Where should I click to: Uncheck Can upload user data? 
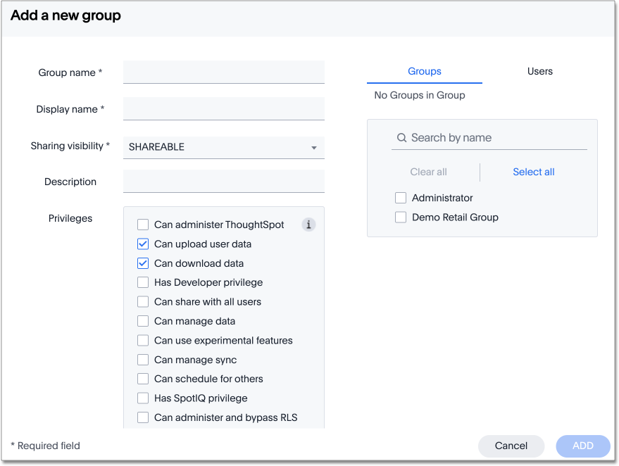click(x=143, y=244)
